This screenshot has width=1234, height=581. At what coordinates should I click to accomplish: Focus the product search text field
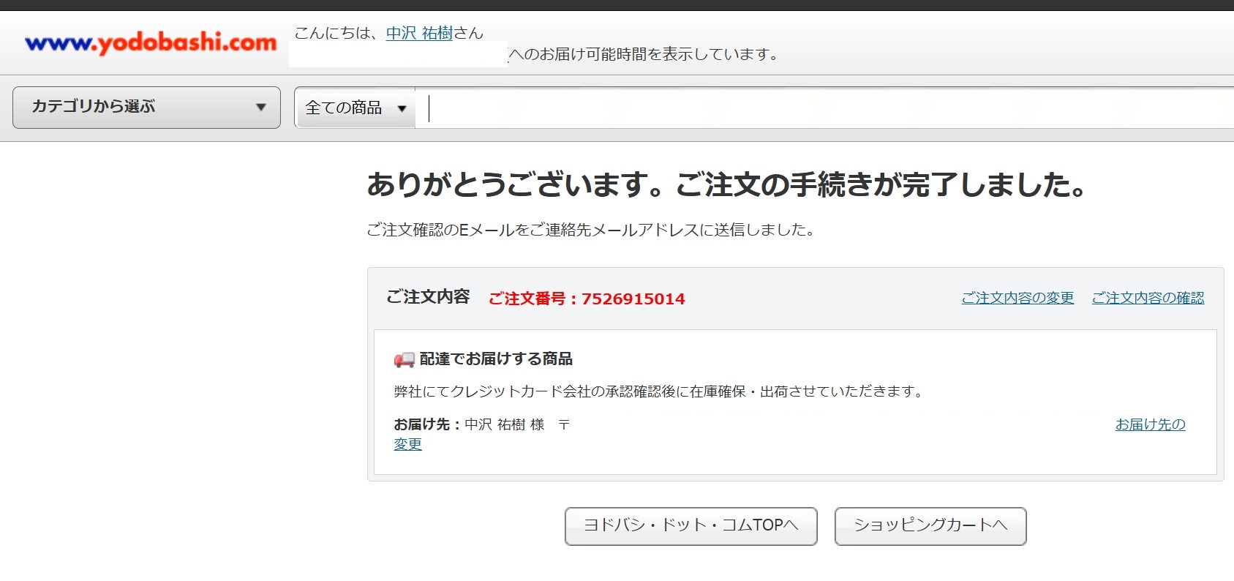pyautogui.click(x=805, y=108)
